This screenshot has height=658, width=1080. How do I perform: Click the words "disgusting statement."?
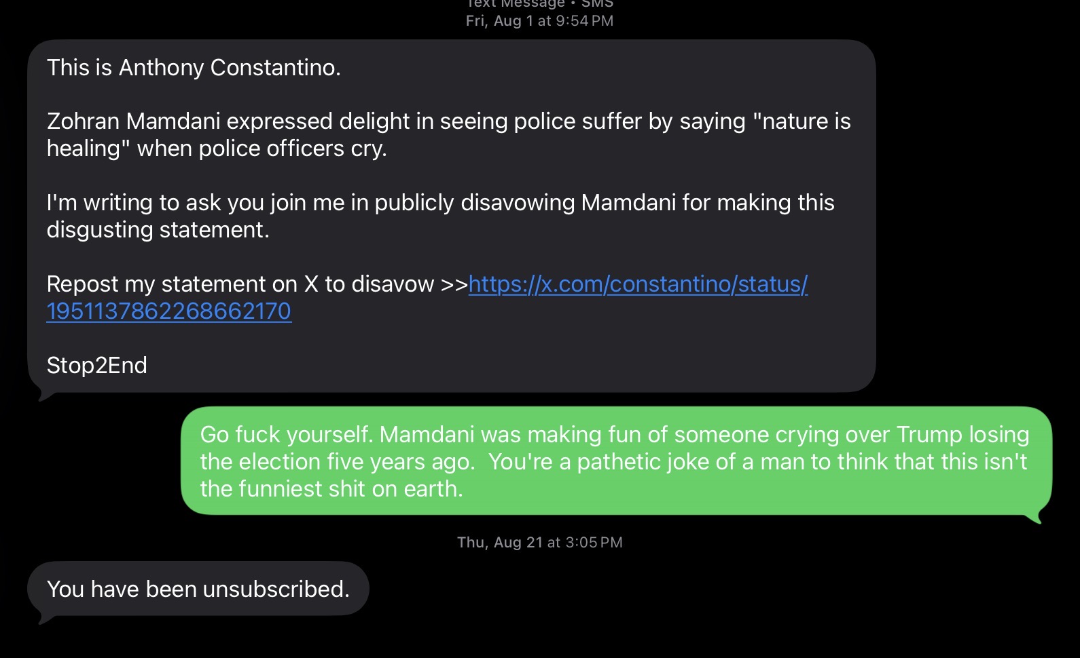158,230
